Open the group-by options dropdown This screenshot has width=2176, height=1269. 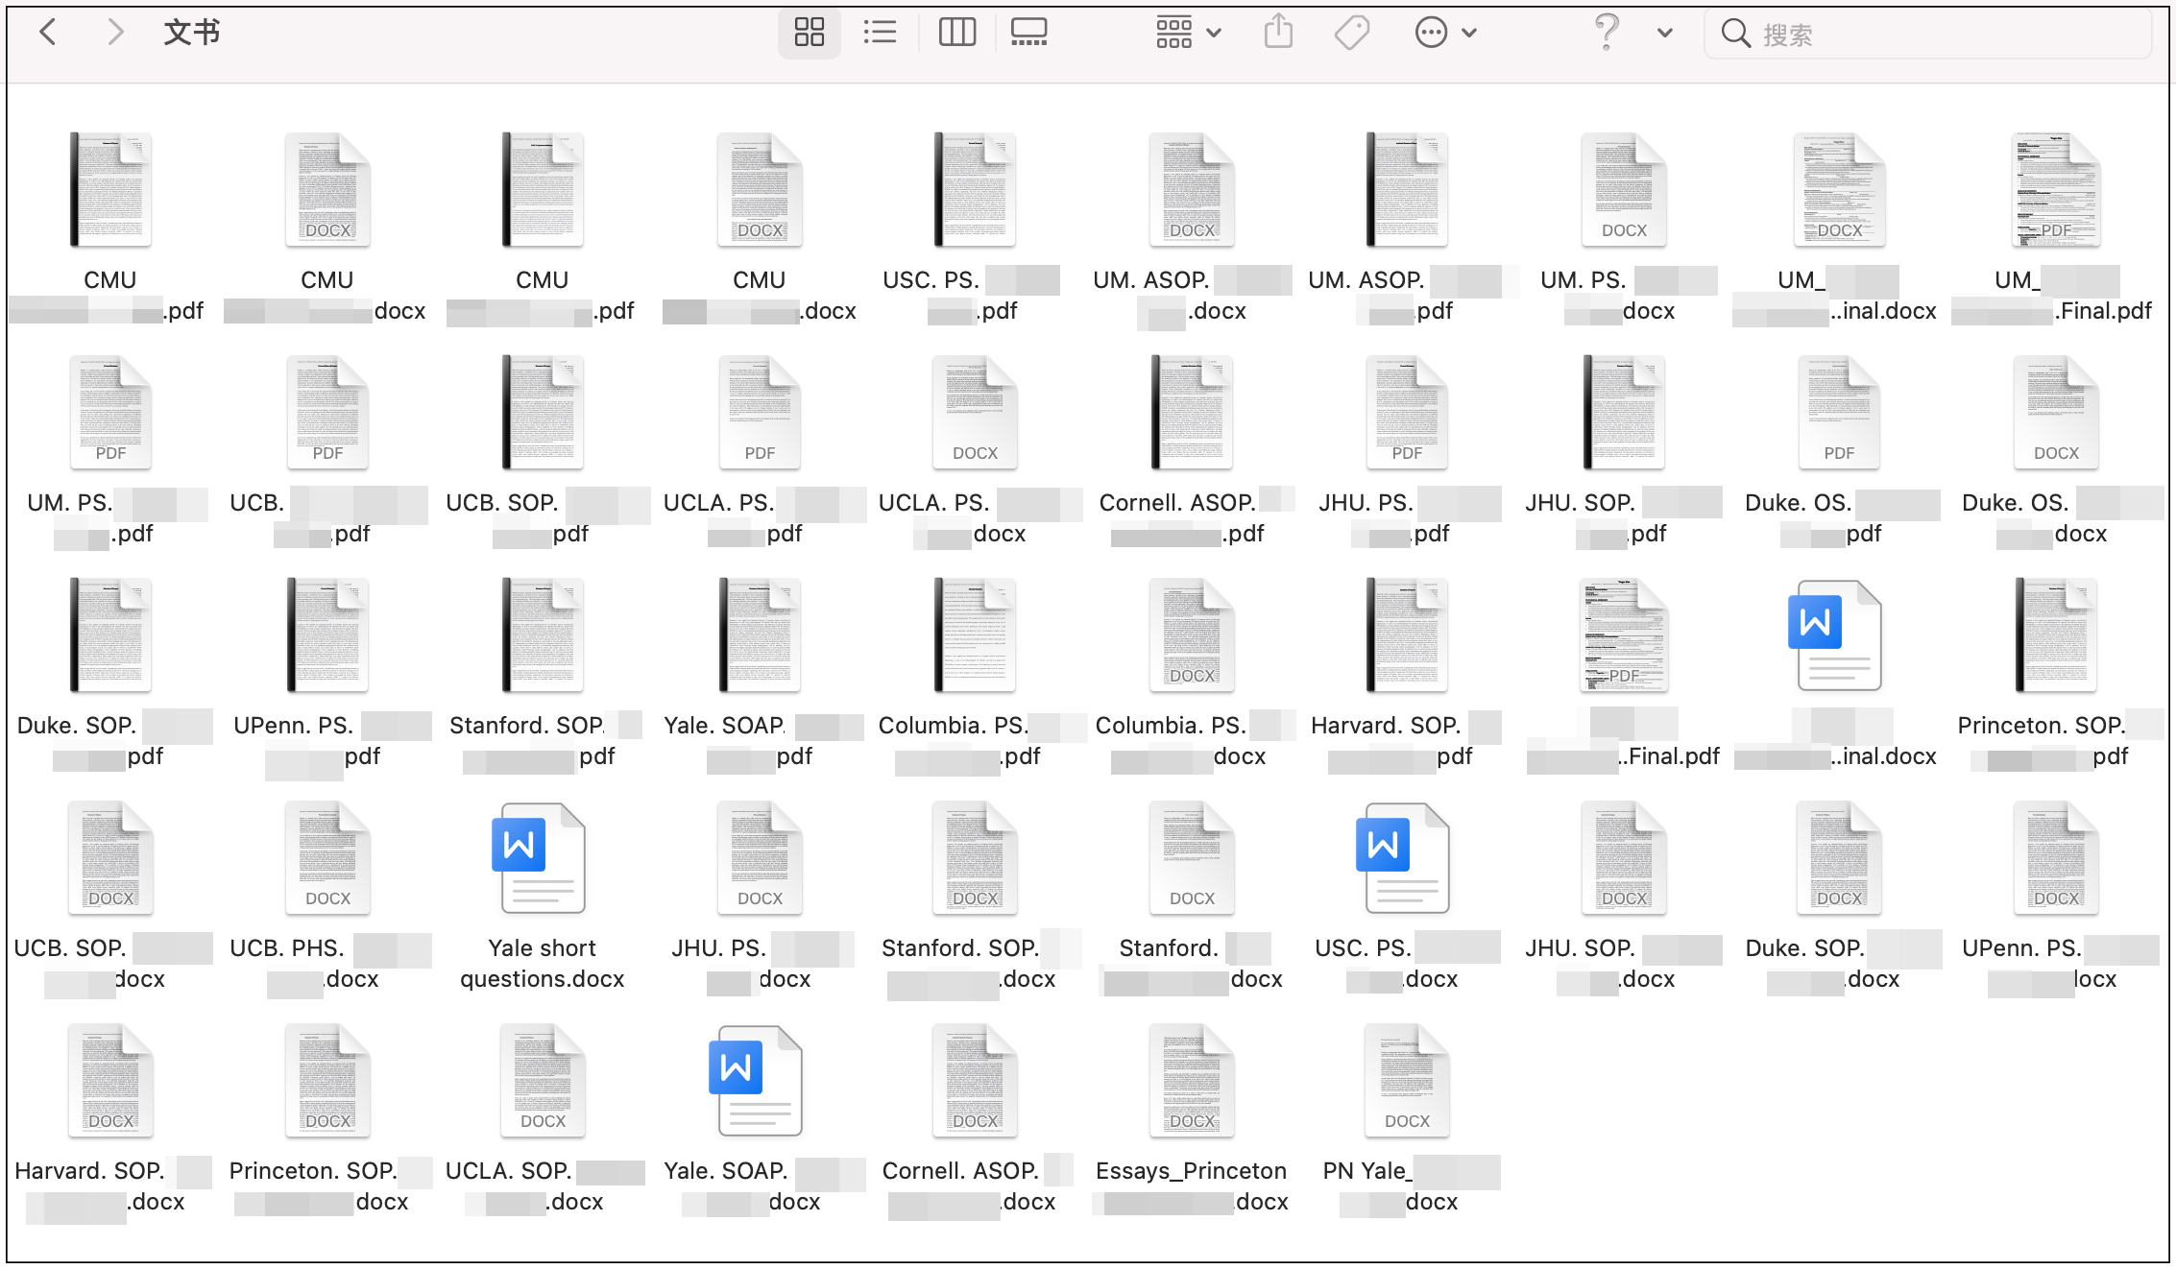click(x=1189, y=33)
